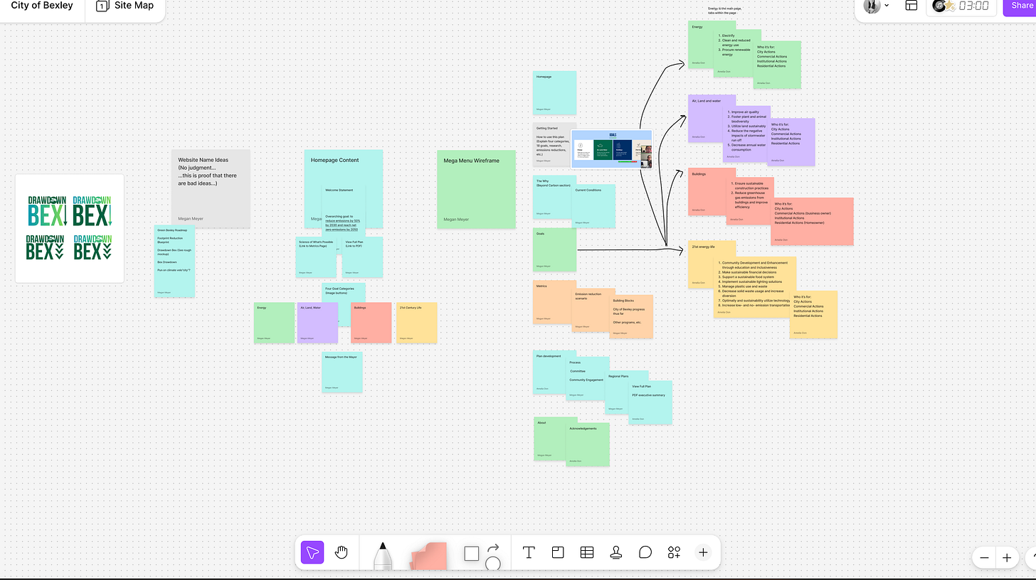The image size is (1036, 580).
Task: Pick the marker pen tool
Action: click(x=382, y=555)
